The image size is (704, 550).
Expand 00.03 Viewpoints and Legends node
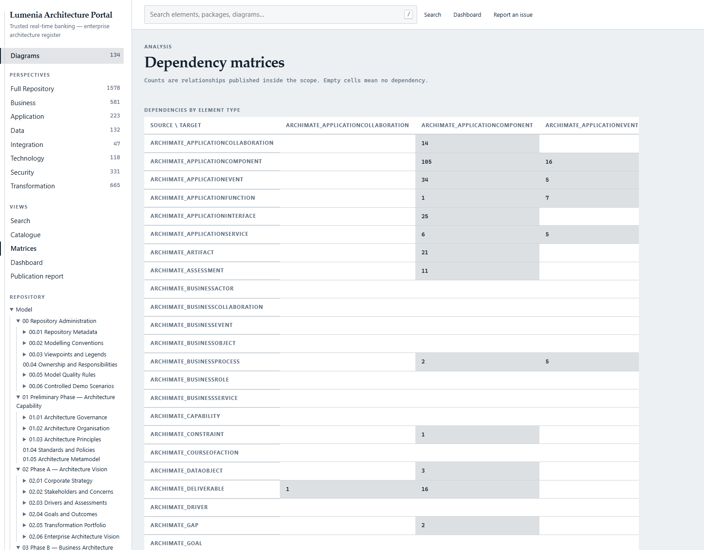(25, 355)
